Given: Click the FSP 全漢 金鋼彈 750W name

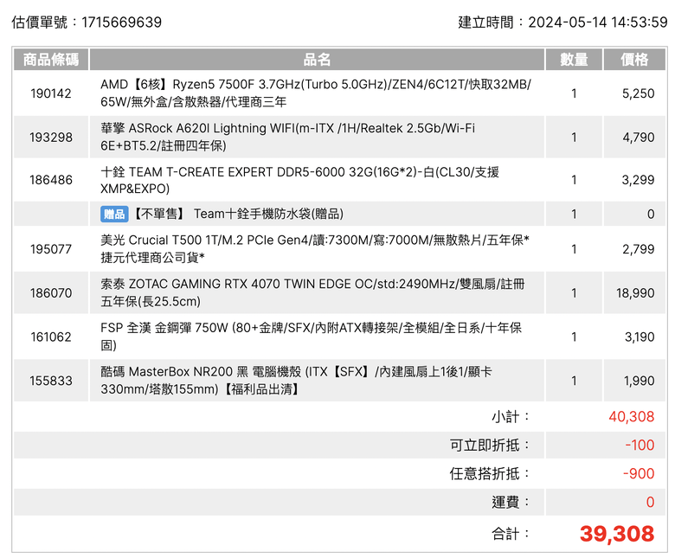Looking at the screenshot, I should 311,337.
